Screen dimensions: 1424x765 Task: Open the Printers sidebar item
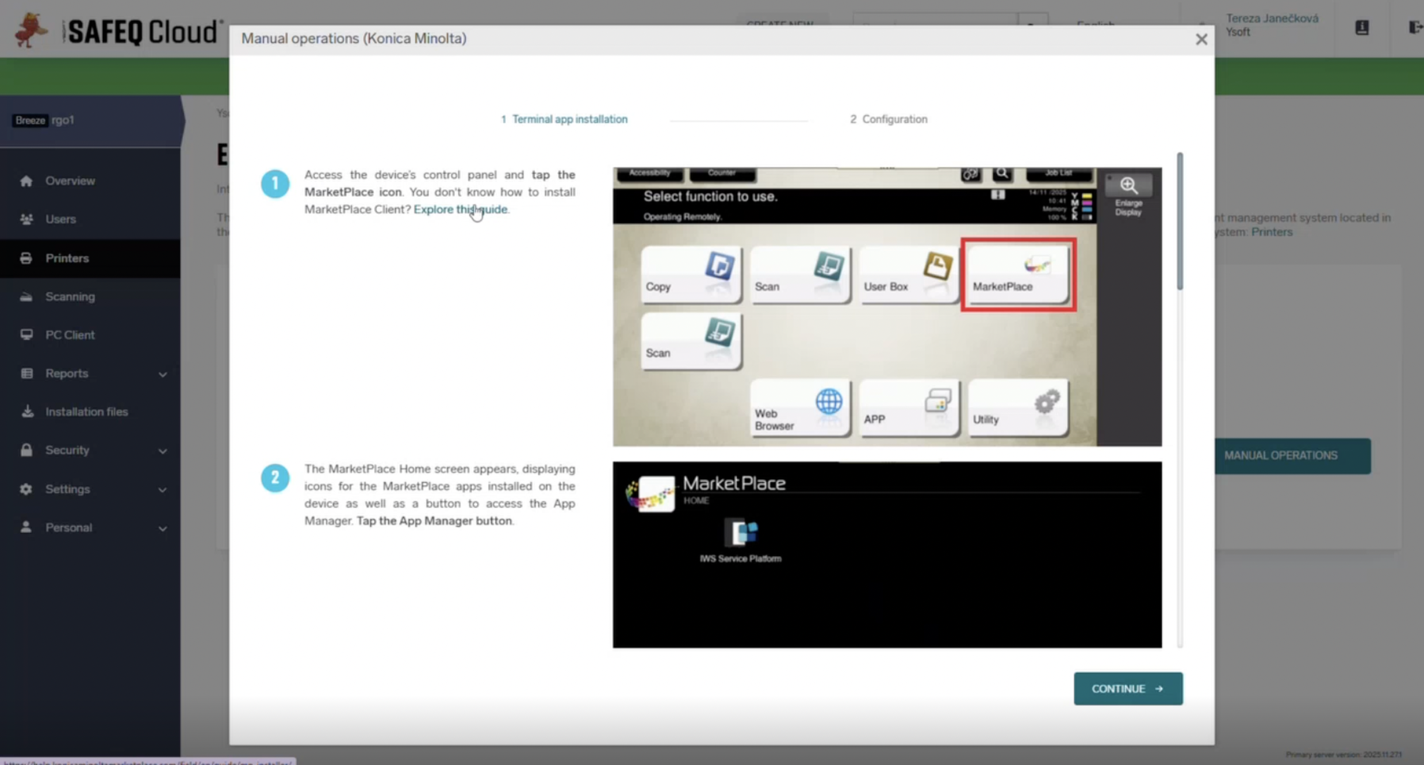click(x=67, y=258)
